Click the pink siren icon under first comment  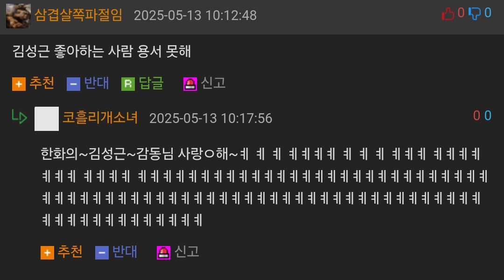[x=190, y=84]
